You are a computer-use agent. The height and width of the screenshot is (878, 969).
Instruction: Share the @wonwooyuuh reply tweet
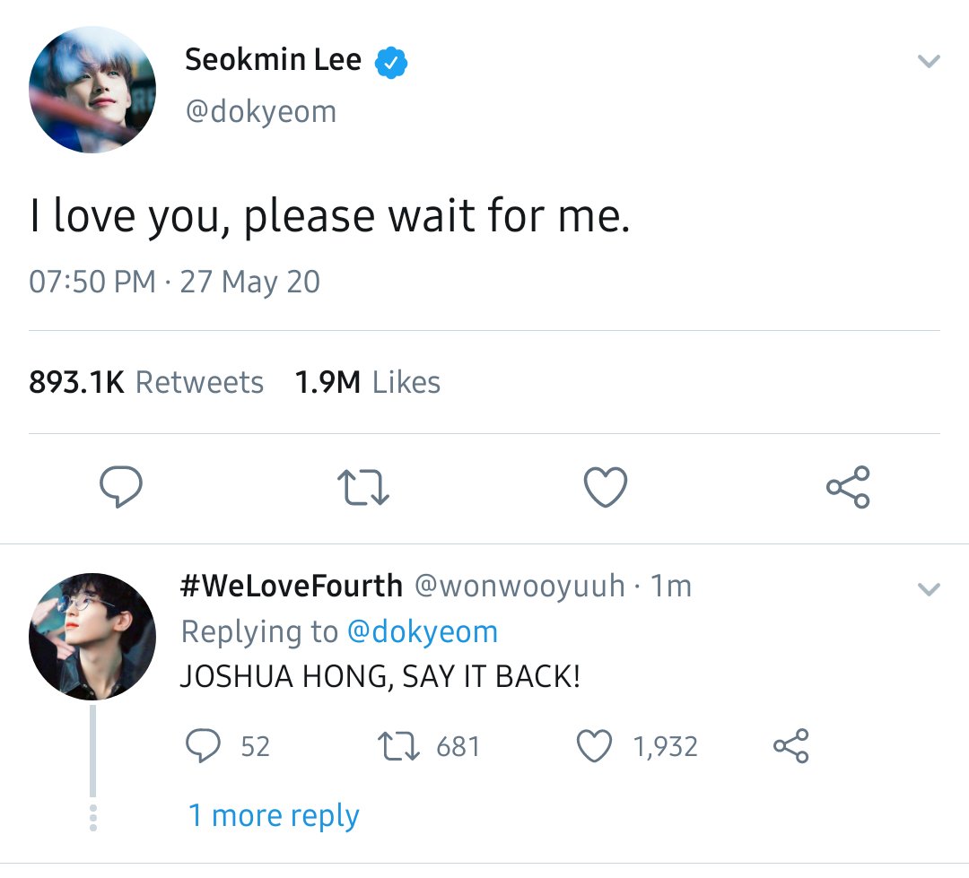791,746
